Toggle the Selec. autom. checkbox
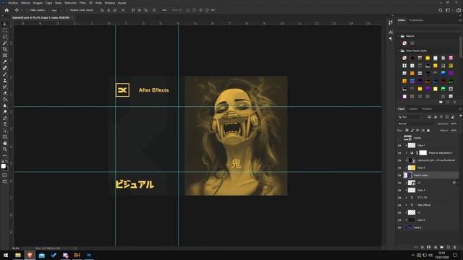463x260 pixels. 27,10
